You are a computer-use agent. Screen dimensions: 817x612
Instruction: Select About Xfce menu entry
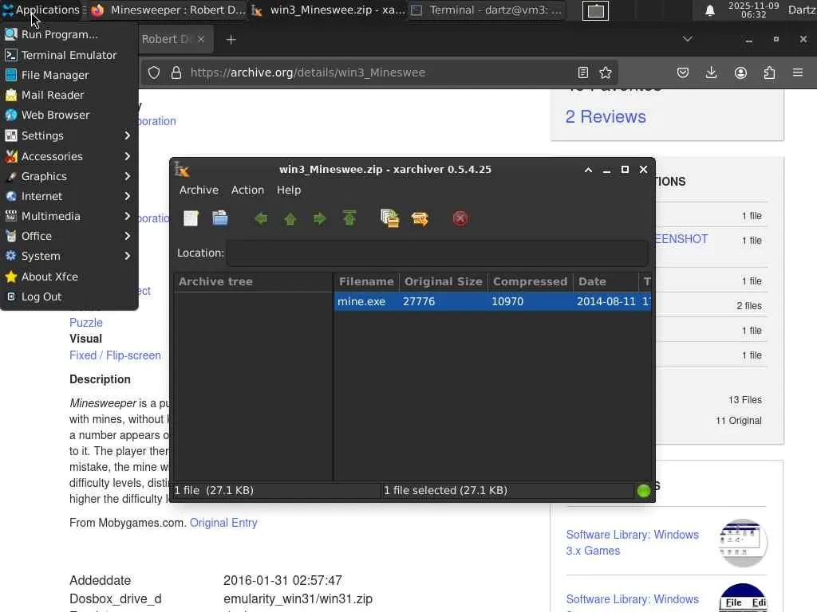click(x=69, y=277)
